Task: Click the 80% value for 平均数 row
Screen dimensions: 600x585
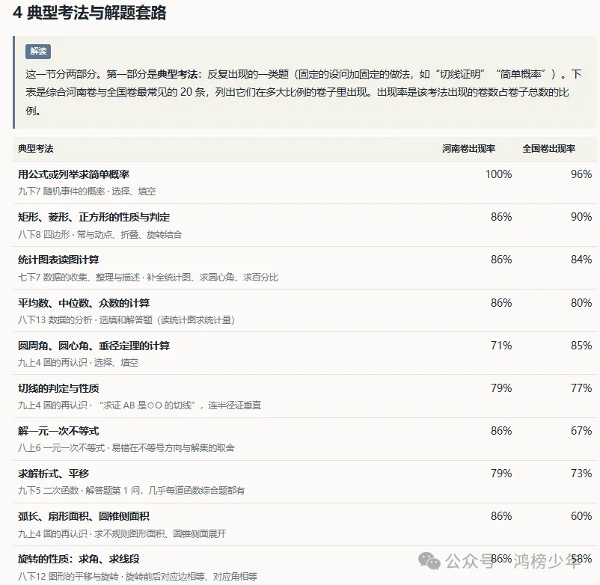Action: pyautogui.click(x=581, y=303)
